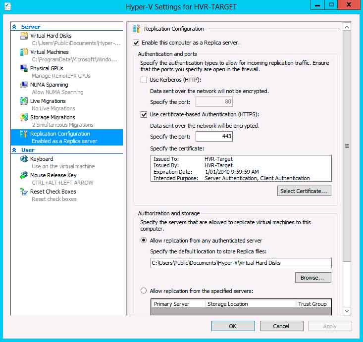The width and height of the screenshot is (363, 342).
Task: Click the Virtual Hard Disks icon
Action: [x=24, y=36]
